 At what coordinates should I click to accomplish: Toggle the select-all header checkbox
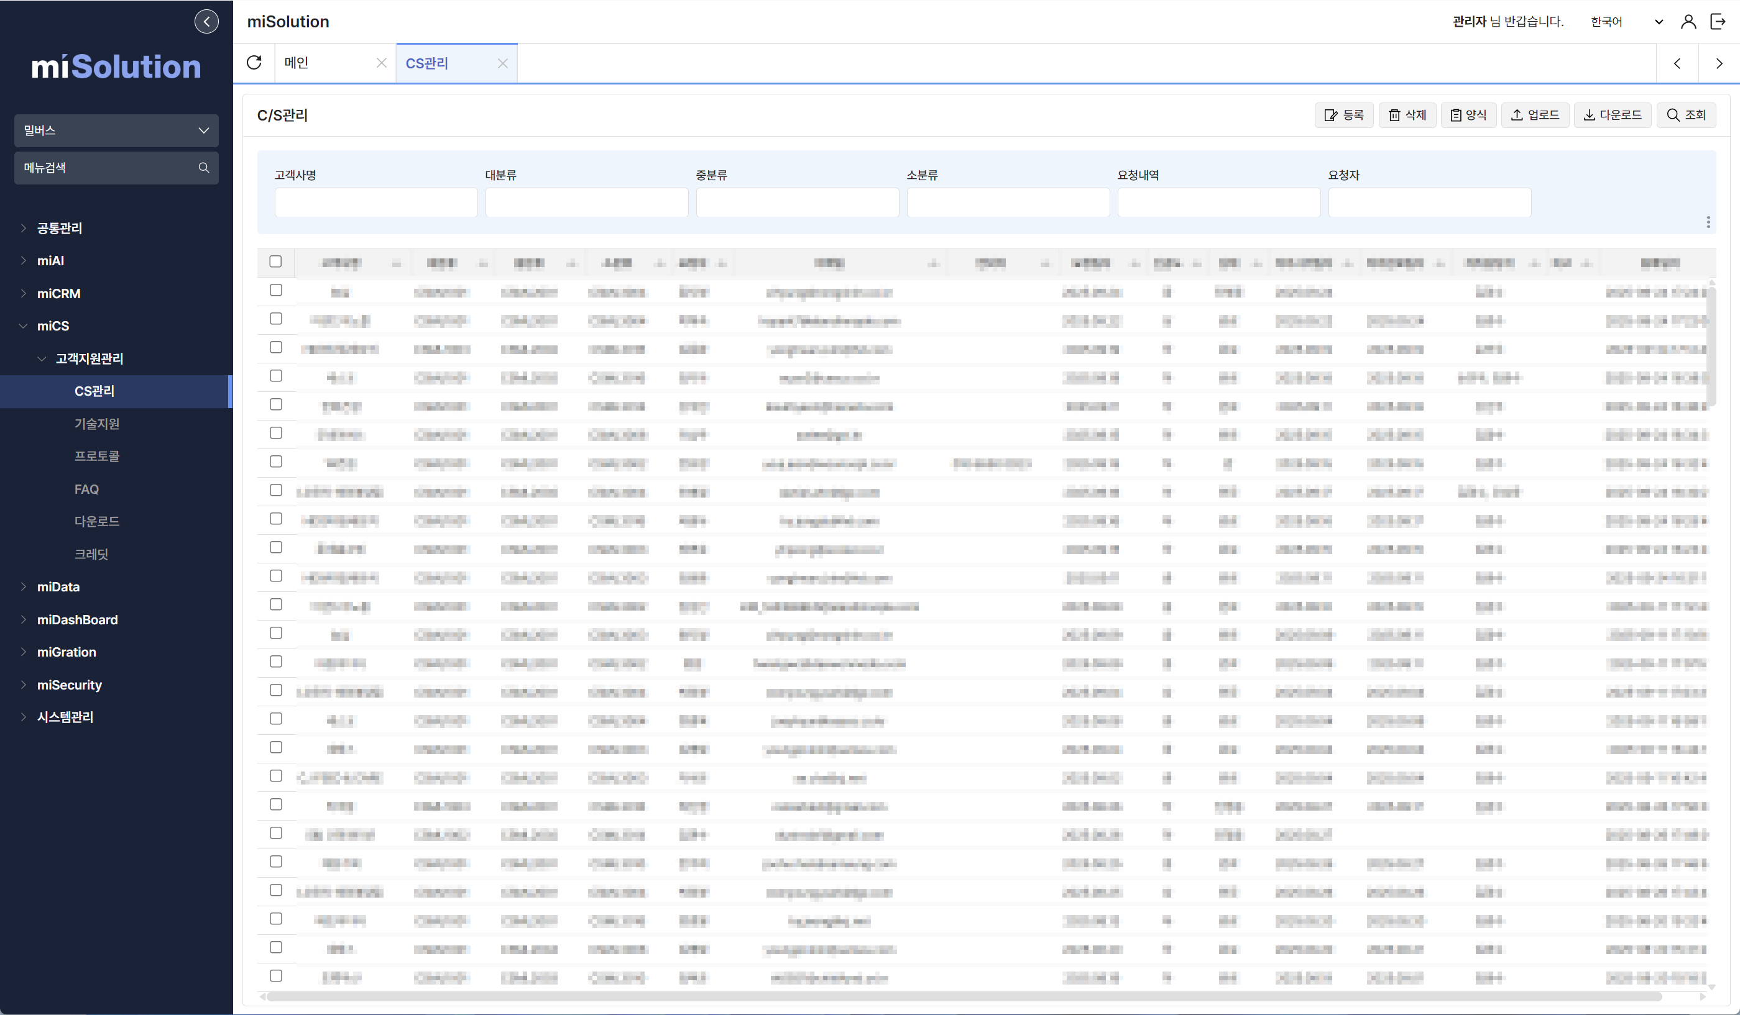coord(275,262)
